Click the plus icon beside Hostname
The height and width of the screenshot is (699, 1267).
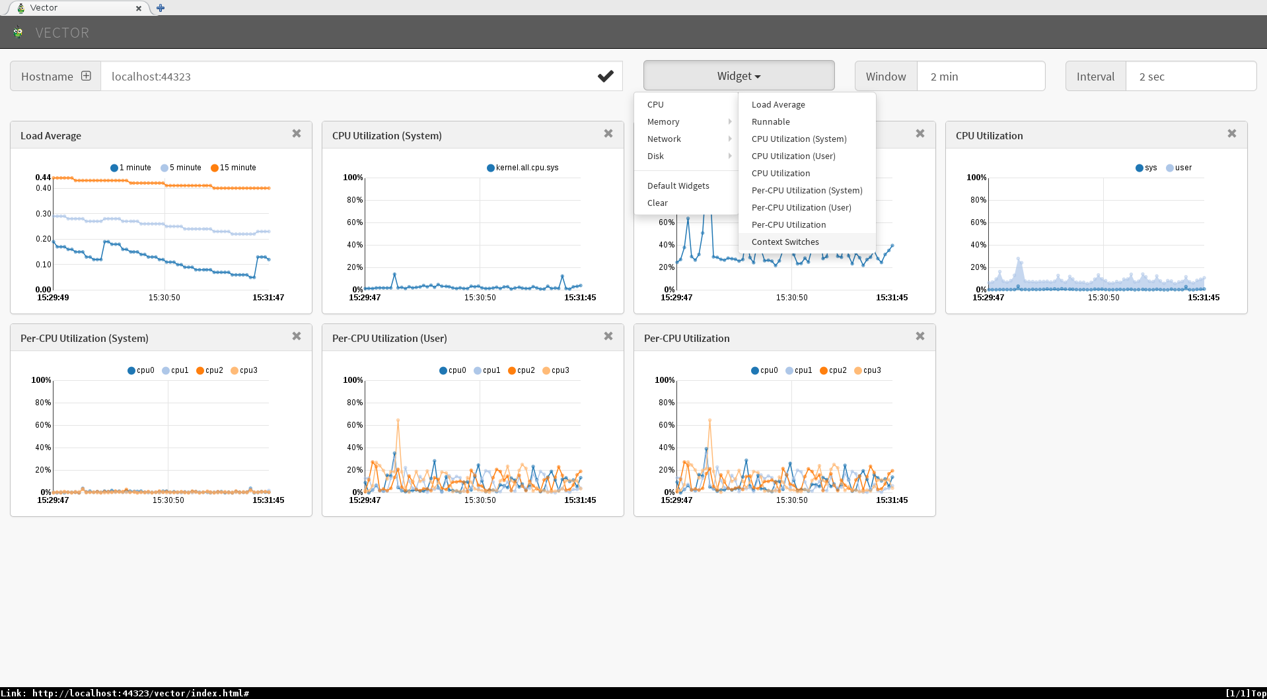pos(86,76)
